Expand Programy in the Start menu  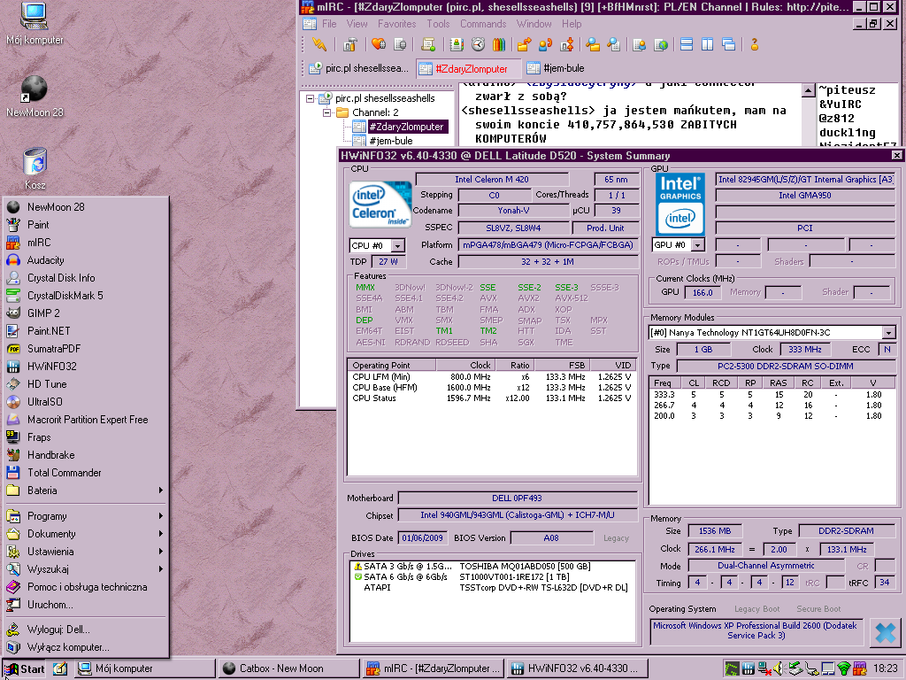tap(86, 516)
